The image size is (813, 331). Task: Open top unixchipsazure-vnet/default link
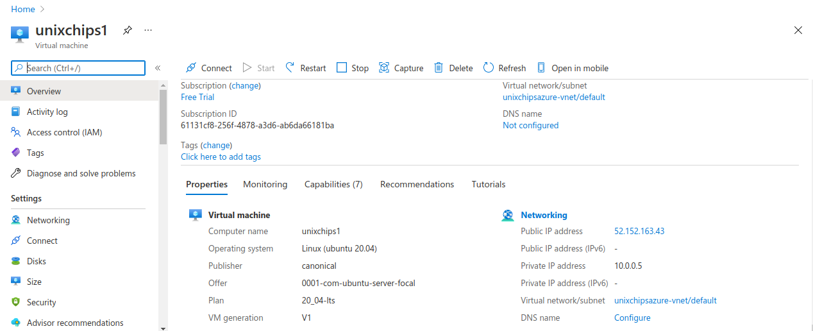(x=554, y=97)
